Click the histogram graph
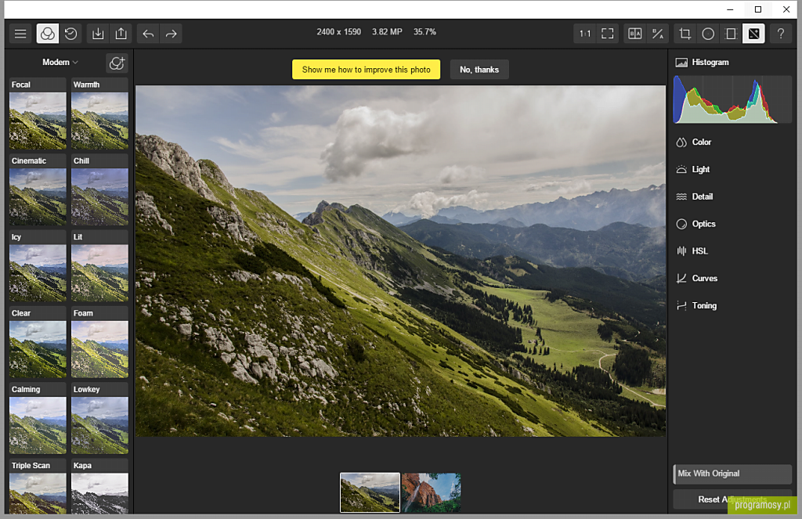This screenshot has width=802, height=519. (732, 99)
